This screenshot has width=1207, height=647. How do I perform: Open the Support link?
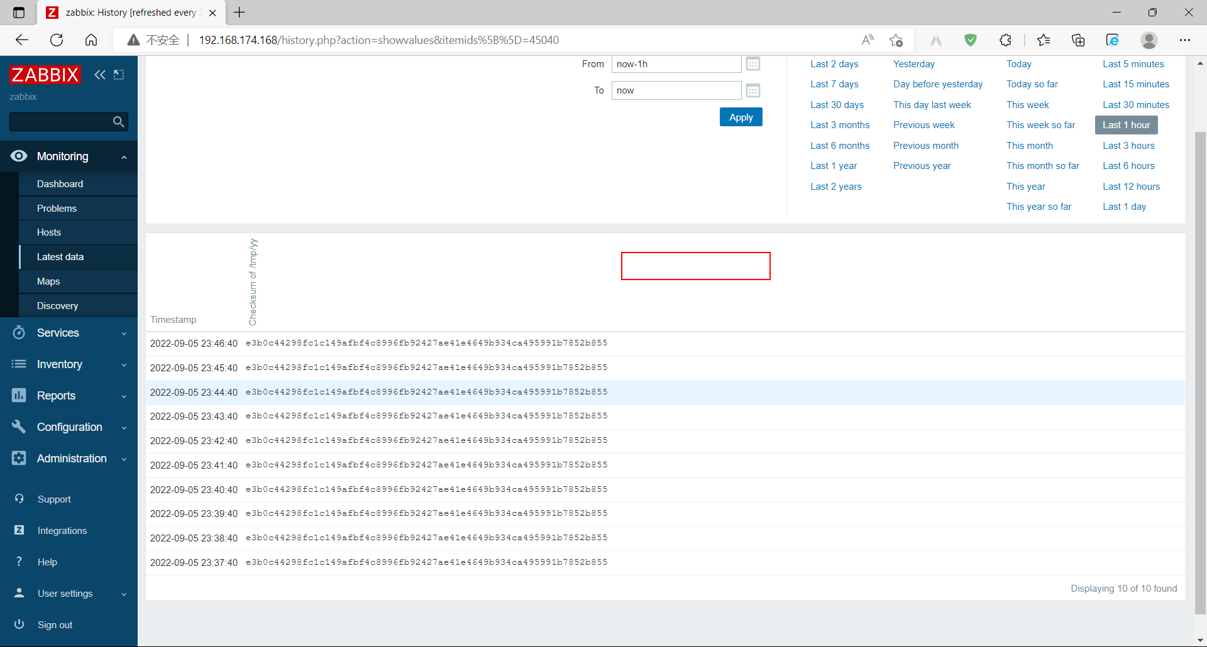[54, 499]
